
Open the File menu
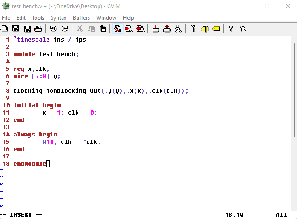(6, 17)
